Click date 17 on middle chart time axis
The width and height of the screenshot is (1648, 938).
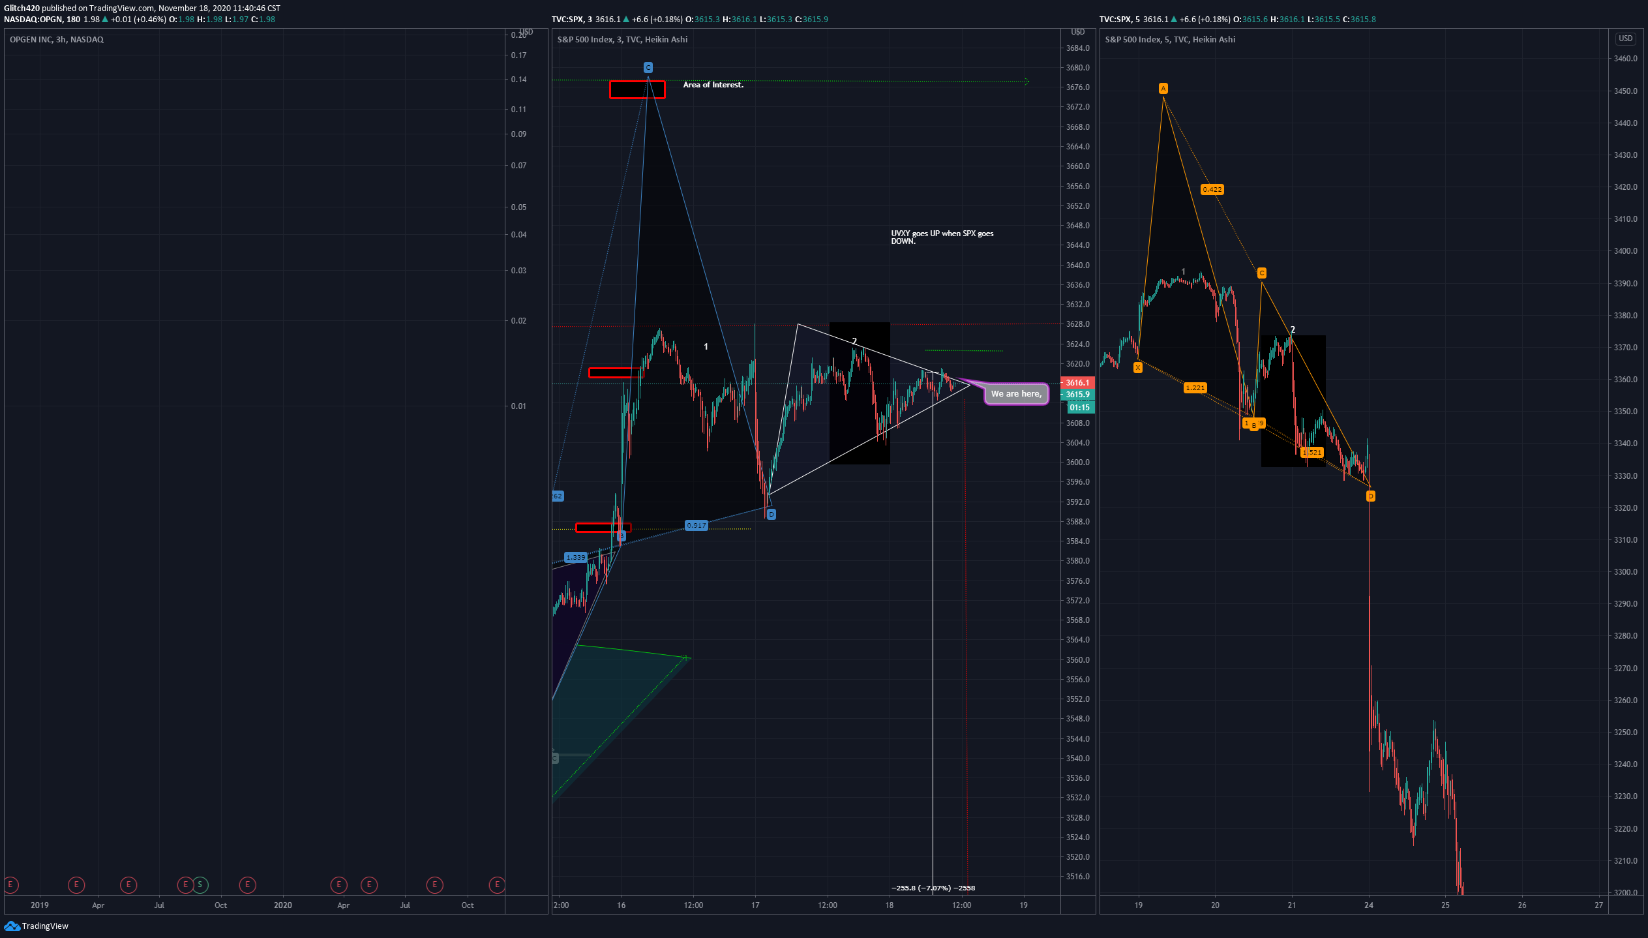coord(755,905)
